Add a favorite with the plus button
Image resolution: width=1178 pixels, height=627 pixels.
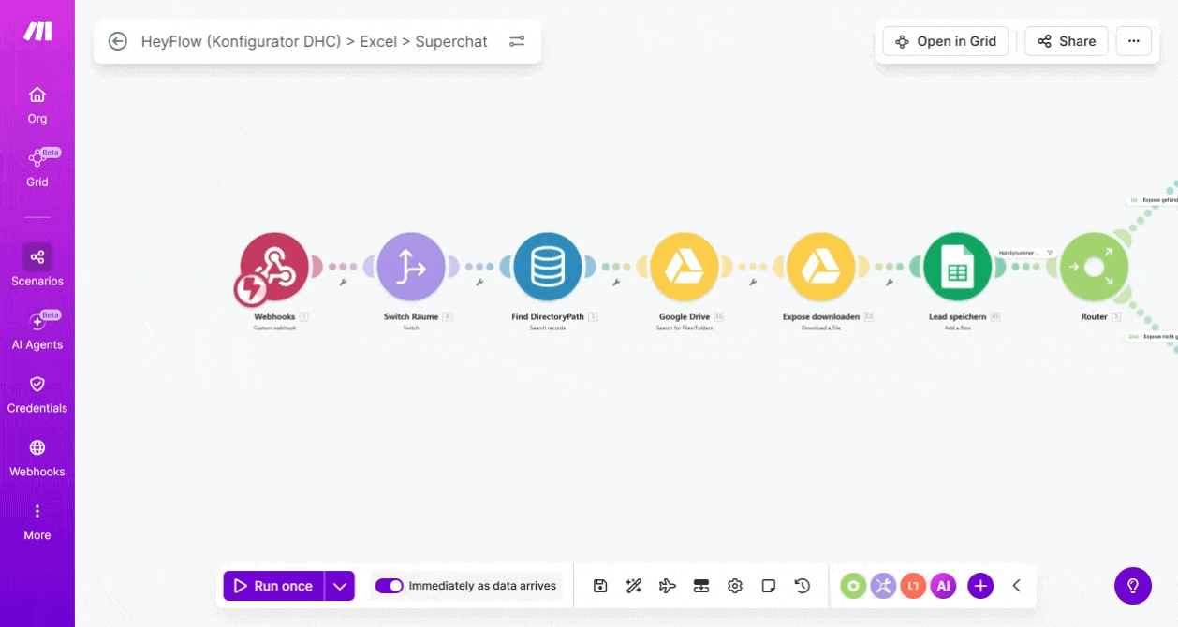pos(980,586)
